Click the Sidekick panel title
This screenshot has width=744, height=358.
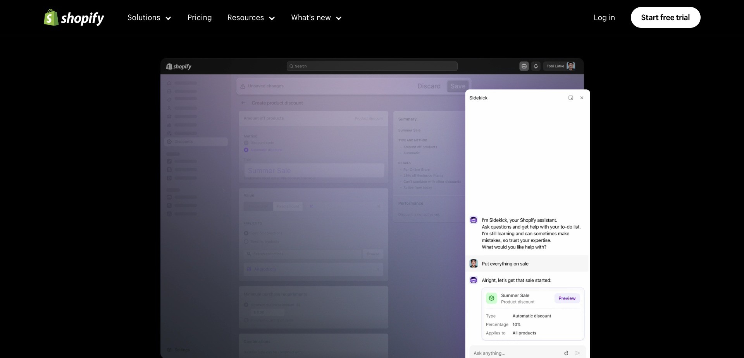478,98
